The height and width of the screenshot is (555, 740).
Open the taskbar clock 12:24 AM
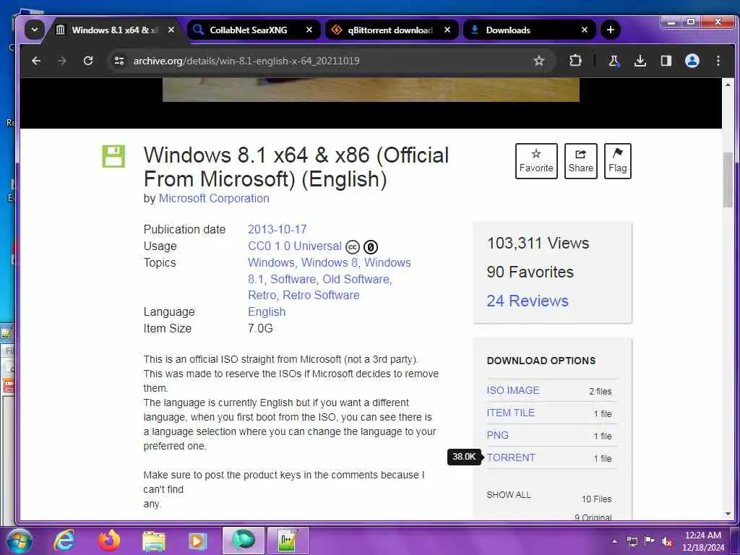(703, 541)
